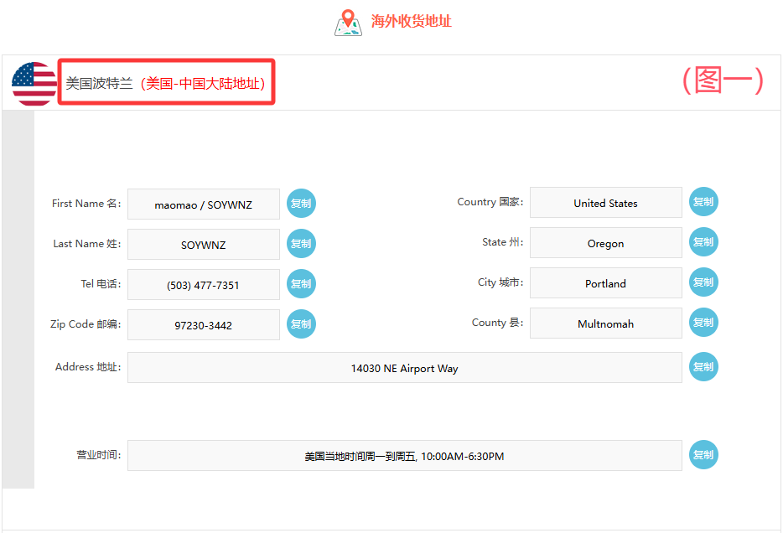Select the Address 地址 text field

404,368
